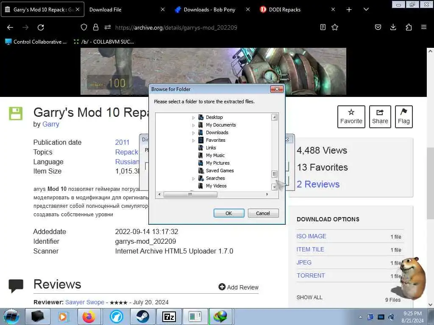
Task: Click the address bar URL field
Action: click(x=176, y=28)
